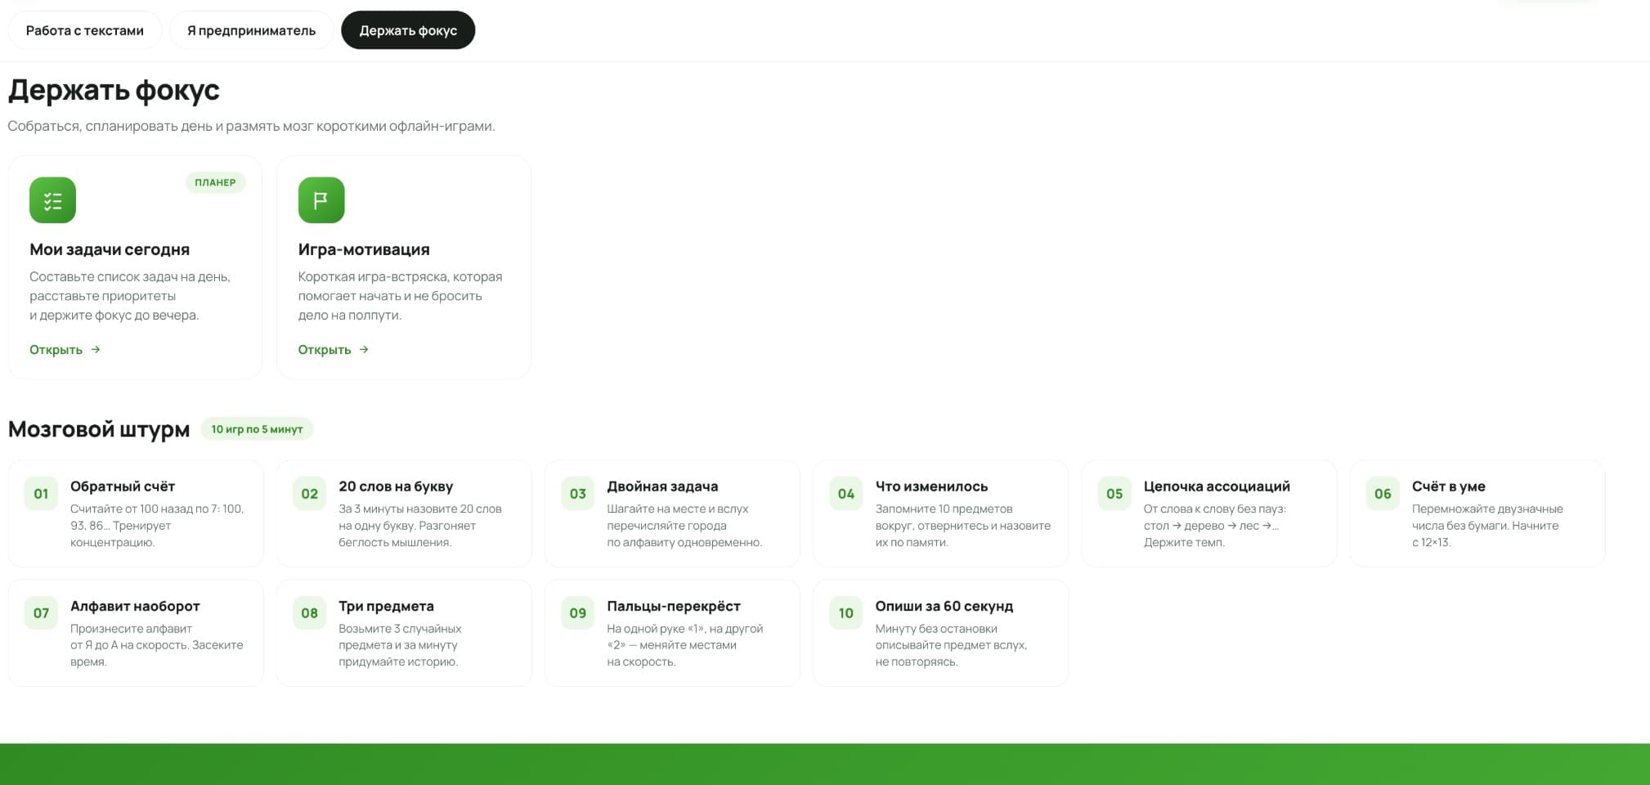Click the 04 badge of Что изменилось
The width and height of the screenshot is (1650, 785).
[845, 494]
